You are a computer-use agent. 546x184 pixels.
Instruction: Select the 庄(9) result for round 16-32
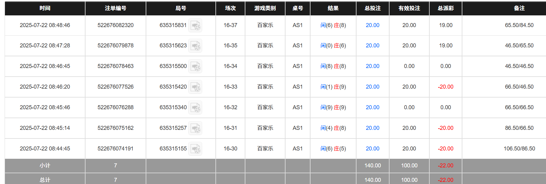tap(340, 107)
